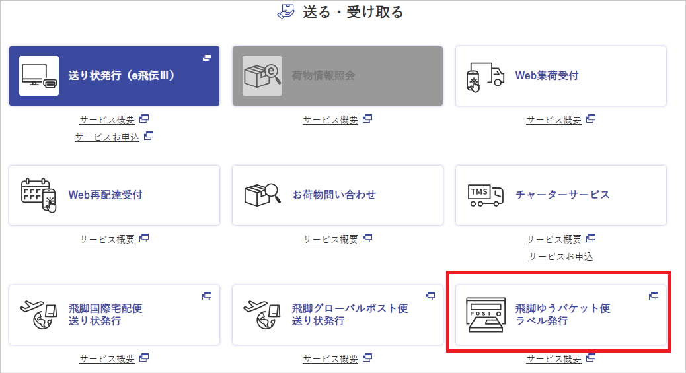The height and width of the screenshot is (373, 686).
Task: Click external window icon on e飛伝Ⅲ card
Action: (x=207, y=57)
